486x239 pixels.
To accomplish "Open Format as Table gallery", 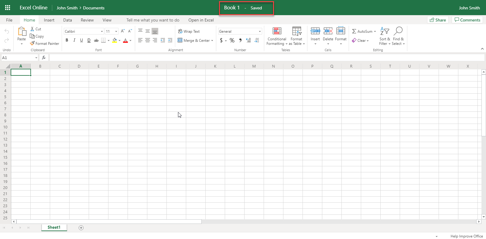I will (297, 36).
